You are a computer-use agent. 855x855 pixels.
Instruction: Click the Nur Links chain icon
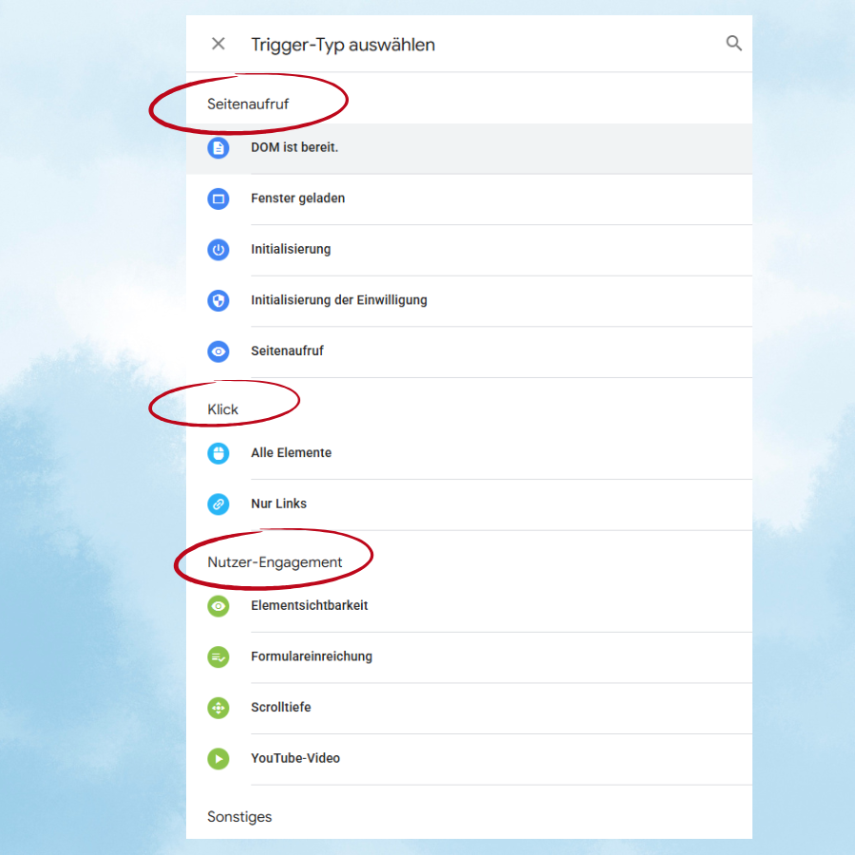tap(218, 504)
